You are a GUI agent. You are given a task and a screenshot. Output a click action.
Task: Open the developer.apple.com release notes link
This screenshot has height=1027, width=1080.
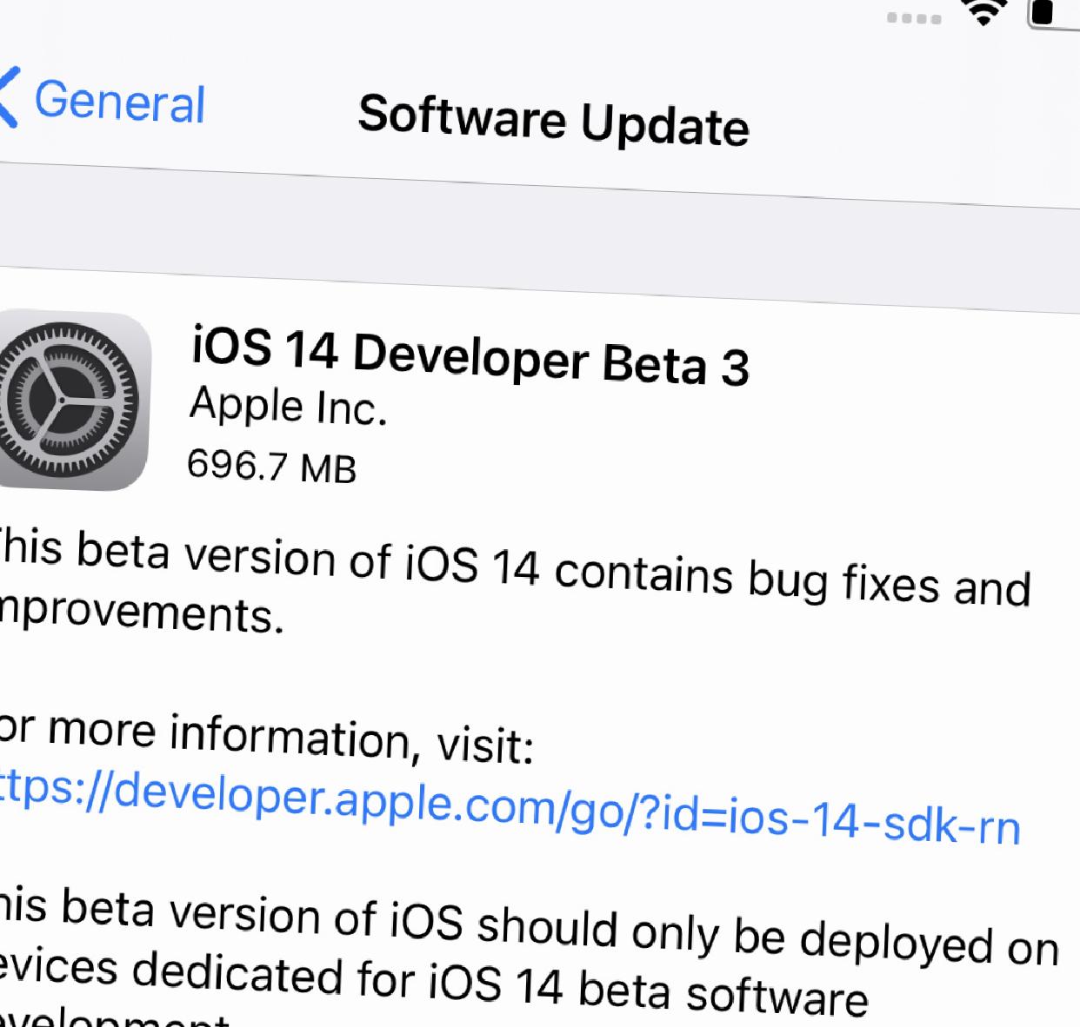pos(509,806)
